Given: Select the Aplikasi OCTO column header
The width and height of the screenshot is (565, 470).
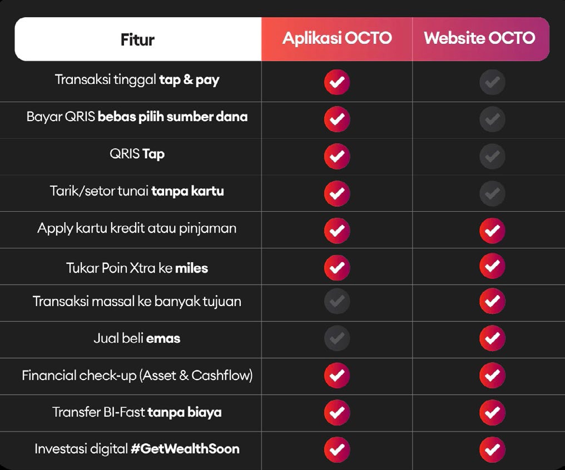Looking at the screenshot, I should 337,38.
